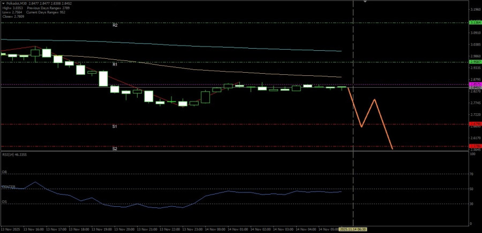Screen dimensions: 482x233
Task: Click the magenta 2.8575 price tag
Action: (x=475, y=84)
